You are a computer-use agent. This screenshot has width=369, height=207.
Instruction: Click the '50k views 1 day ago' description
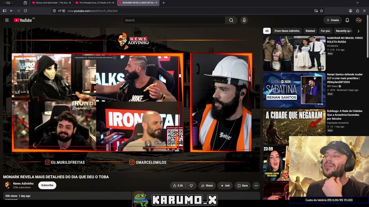(x=18, y=196)
